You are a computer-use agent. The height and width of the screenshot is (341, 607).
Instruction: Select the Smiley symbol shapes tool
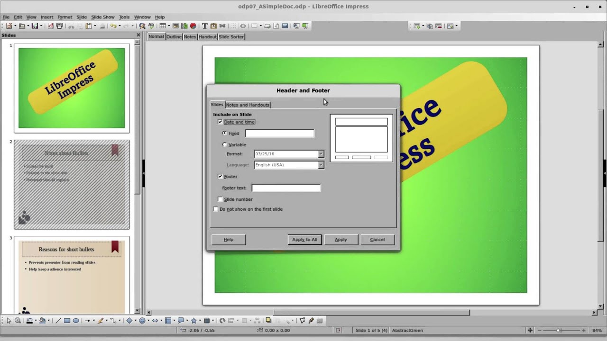point(142,321)
